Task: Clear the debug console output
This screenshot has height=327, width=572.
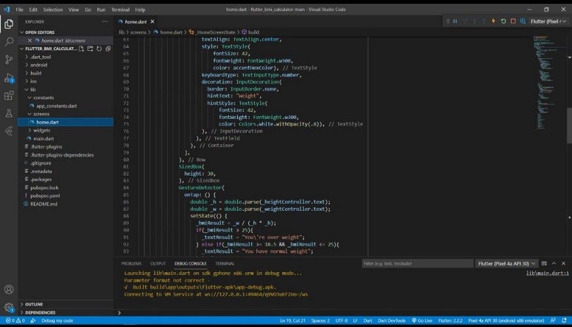Action: 544,263
